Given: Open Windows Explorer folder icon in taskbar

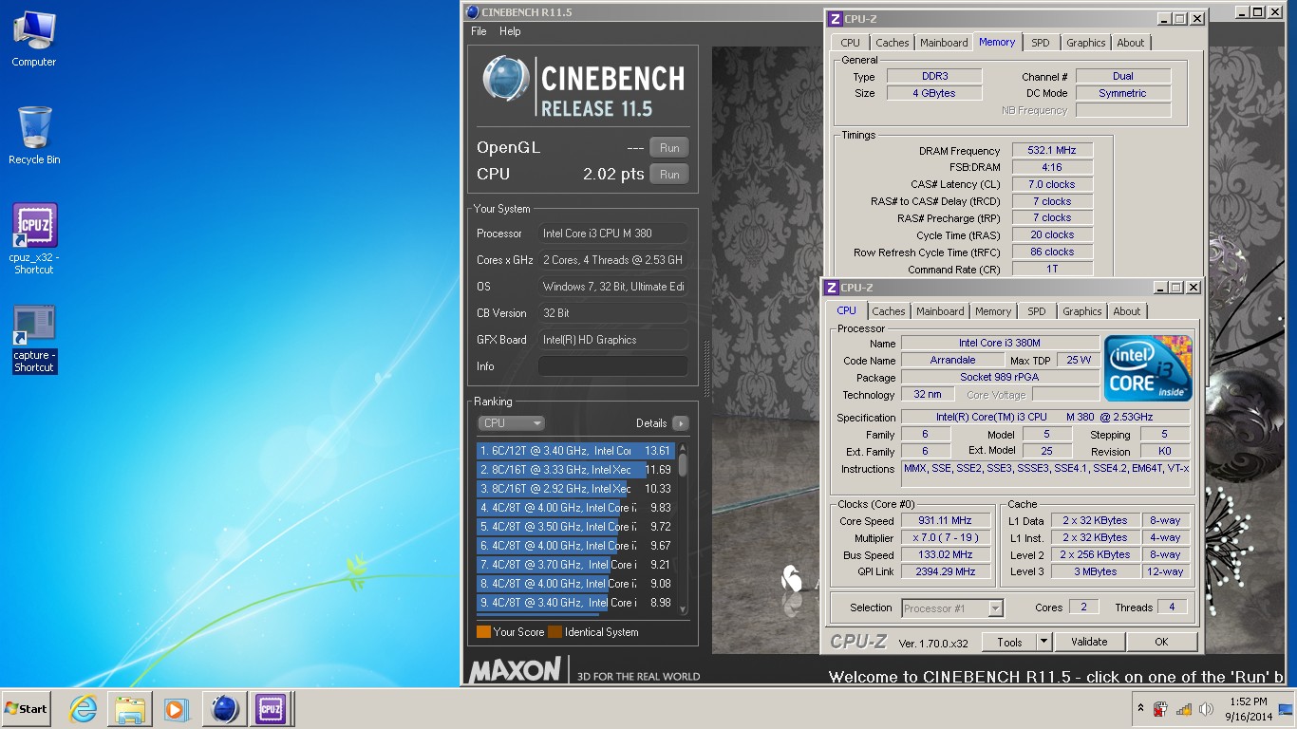Looking at the screenshot, I should tap(130, 709).
